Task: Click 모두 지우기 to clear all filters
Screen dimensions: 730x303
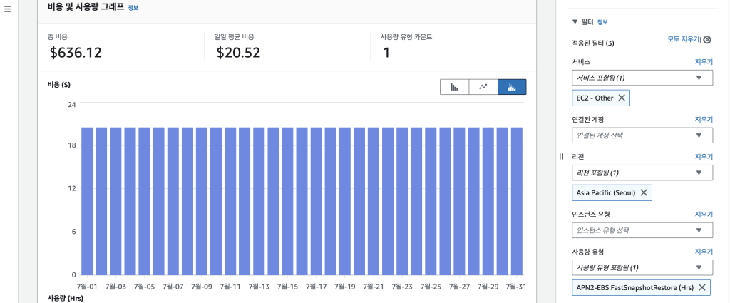Action: pyautogui.click(x=684, y=39)
